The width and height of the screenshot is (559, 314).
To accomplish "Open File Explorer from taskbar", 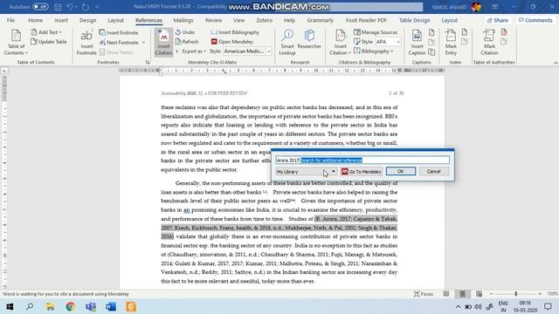I will click(50, 306).
